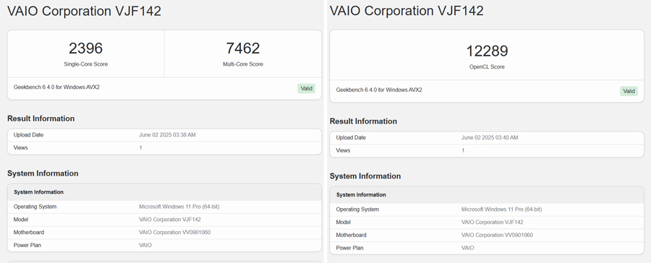Viewport: 651px width, 263px height.
Task: Select the 7462 multi-core score value
Action: pyautogui.click(x=243, y=48)
